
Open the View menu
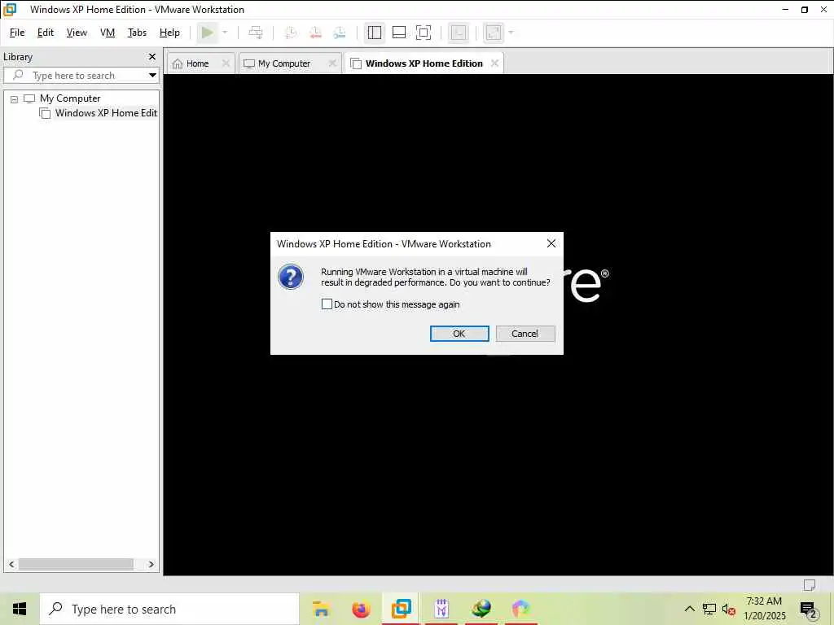click(77, 33)
